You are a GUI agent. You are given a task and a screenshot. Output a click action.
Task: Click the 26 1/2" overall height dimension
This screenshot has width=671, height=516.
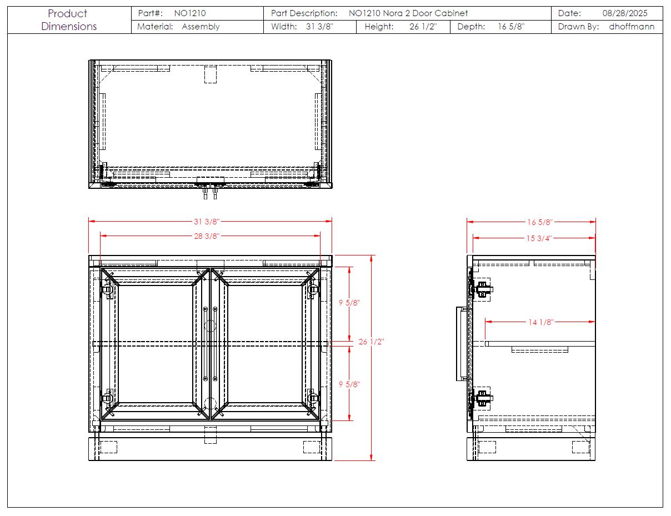(371, 342)
